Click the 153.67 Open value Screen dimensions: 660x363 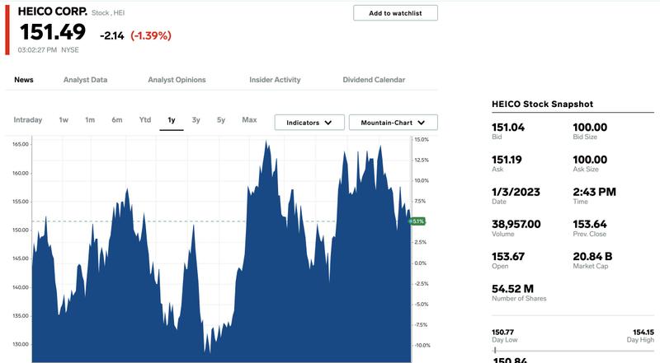pyautogui.click(x=508, y=257)
